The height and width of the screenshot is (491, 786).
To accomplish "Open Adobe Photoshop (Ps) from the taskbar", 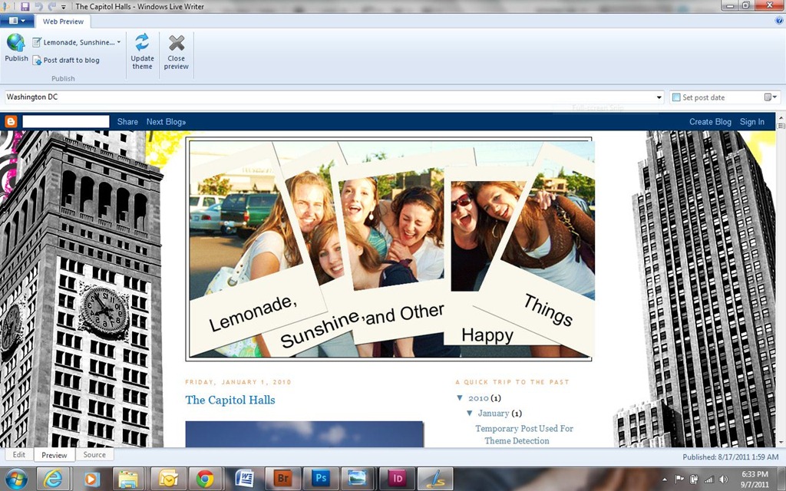I will [321, 479].
